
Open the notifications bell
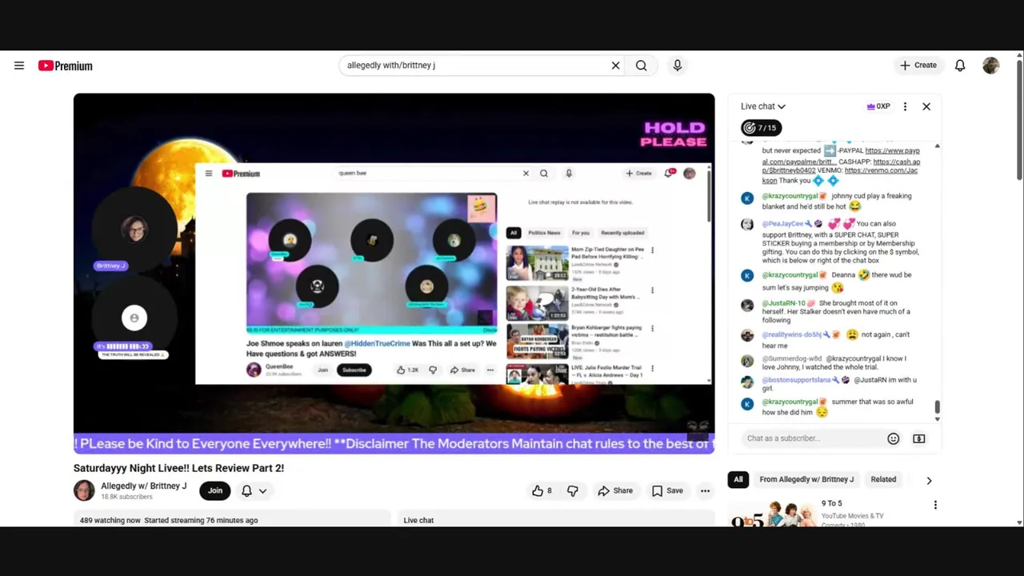pyautogui.click(x=960, y=66)
